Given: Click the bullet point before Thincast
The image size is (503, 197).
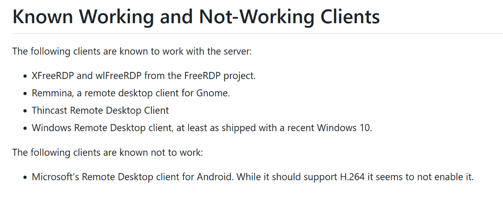Looking at the screenshot, I should [x=25, y=111].
